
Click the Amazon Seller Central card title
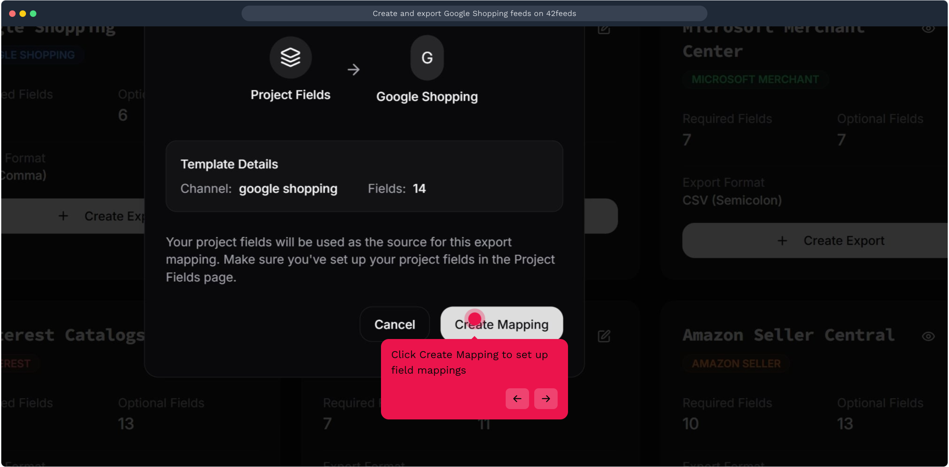(x=788, y=335)
